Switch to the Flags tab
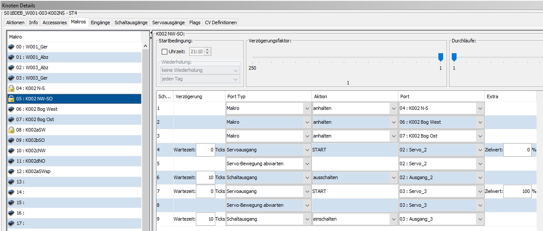 coord(195,22)
